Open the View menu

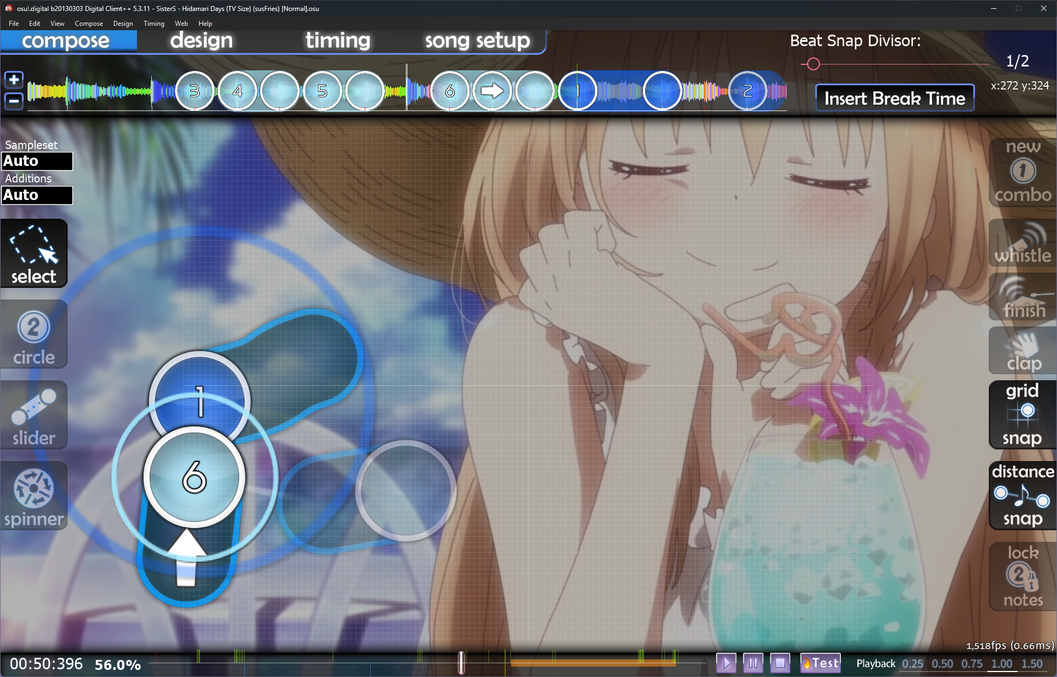click(x=57, y=24)
